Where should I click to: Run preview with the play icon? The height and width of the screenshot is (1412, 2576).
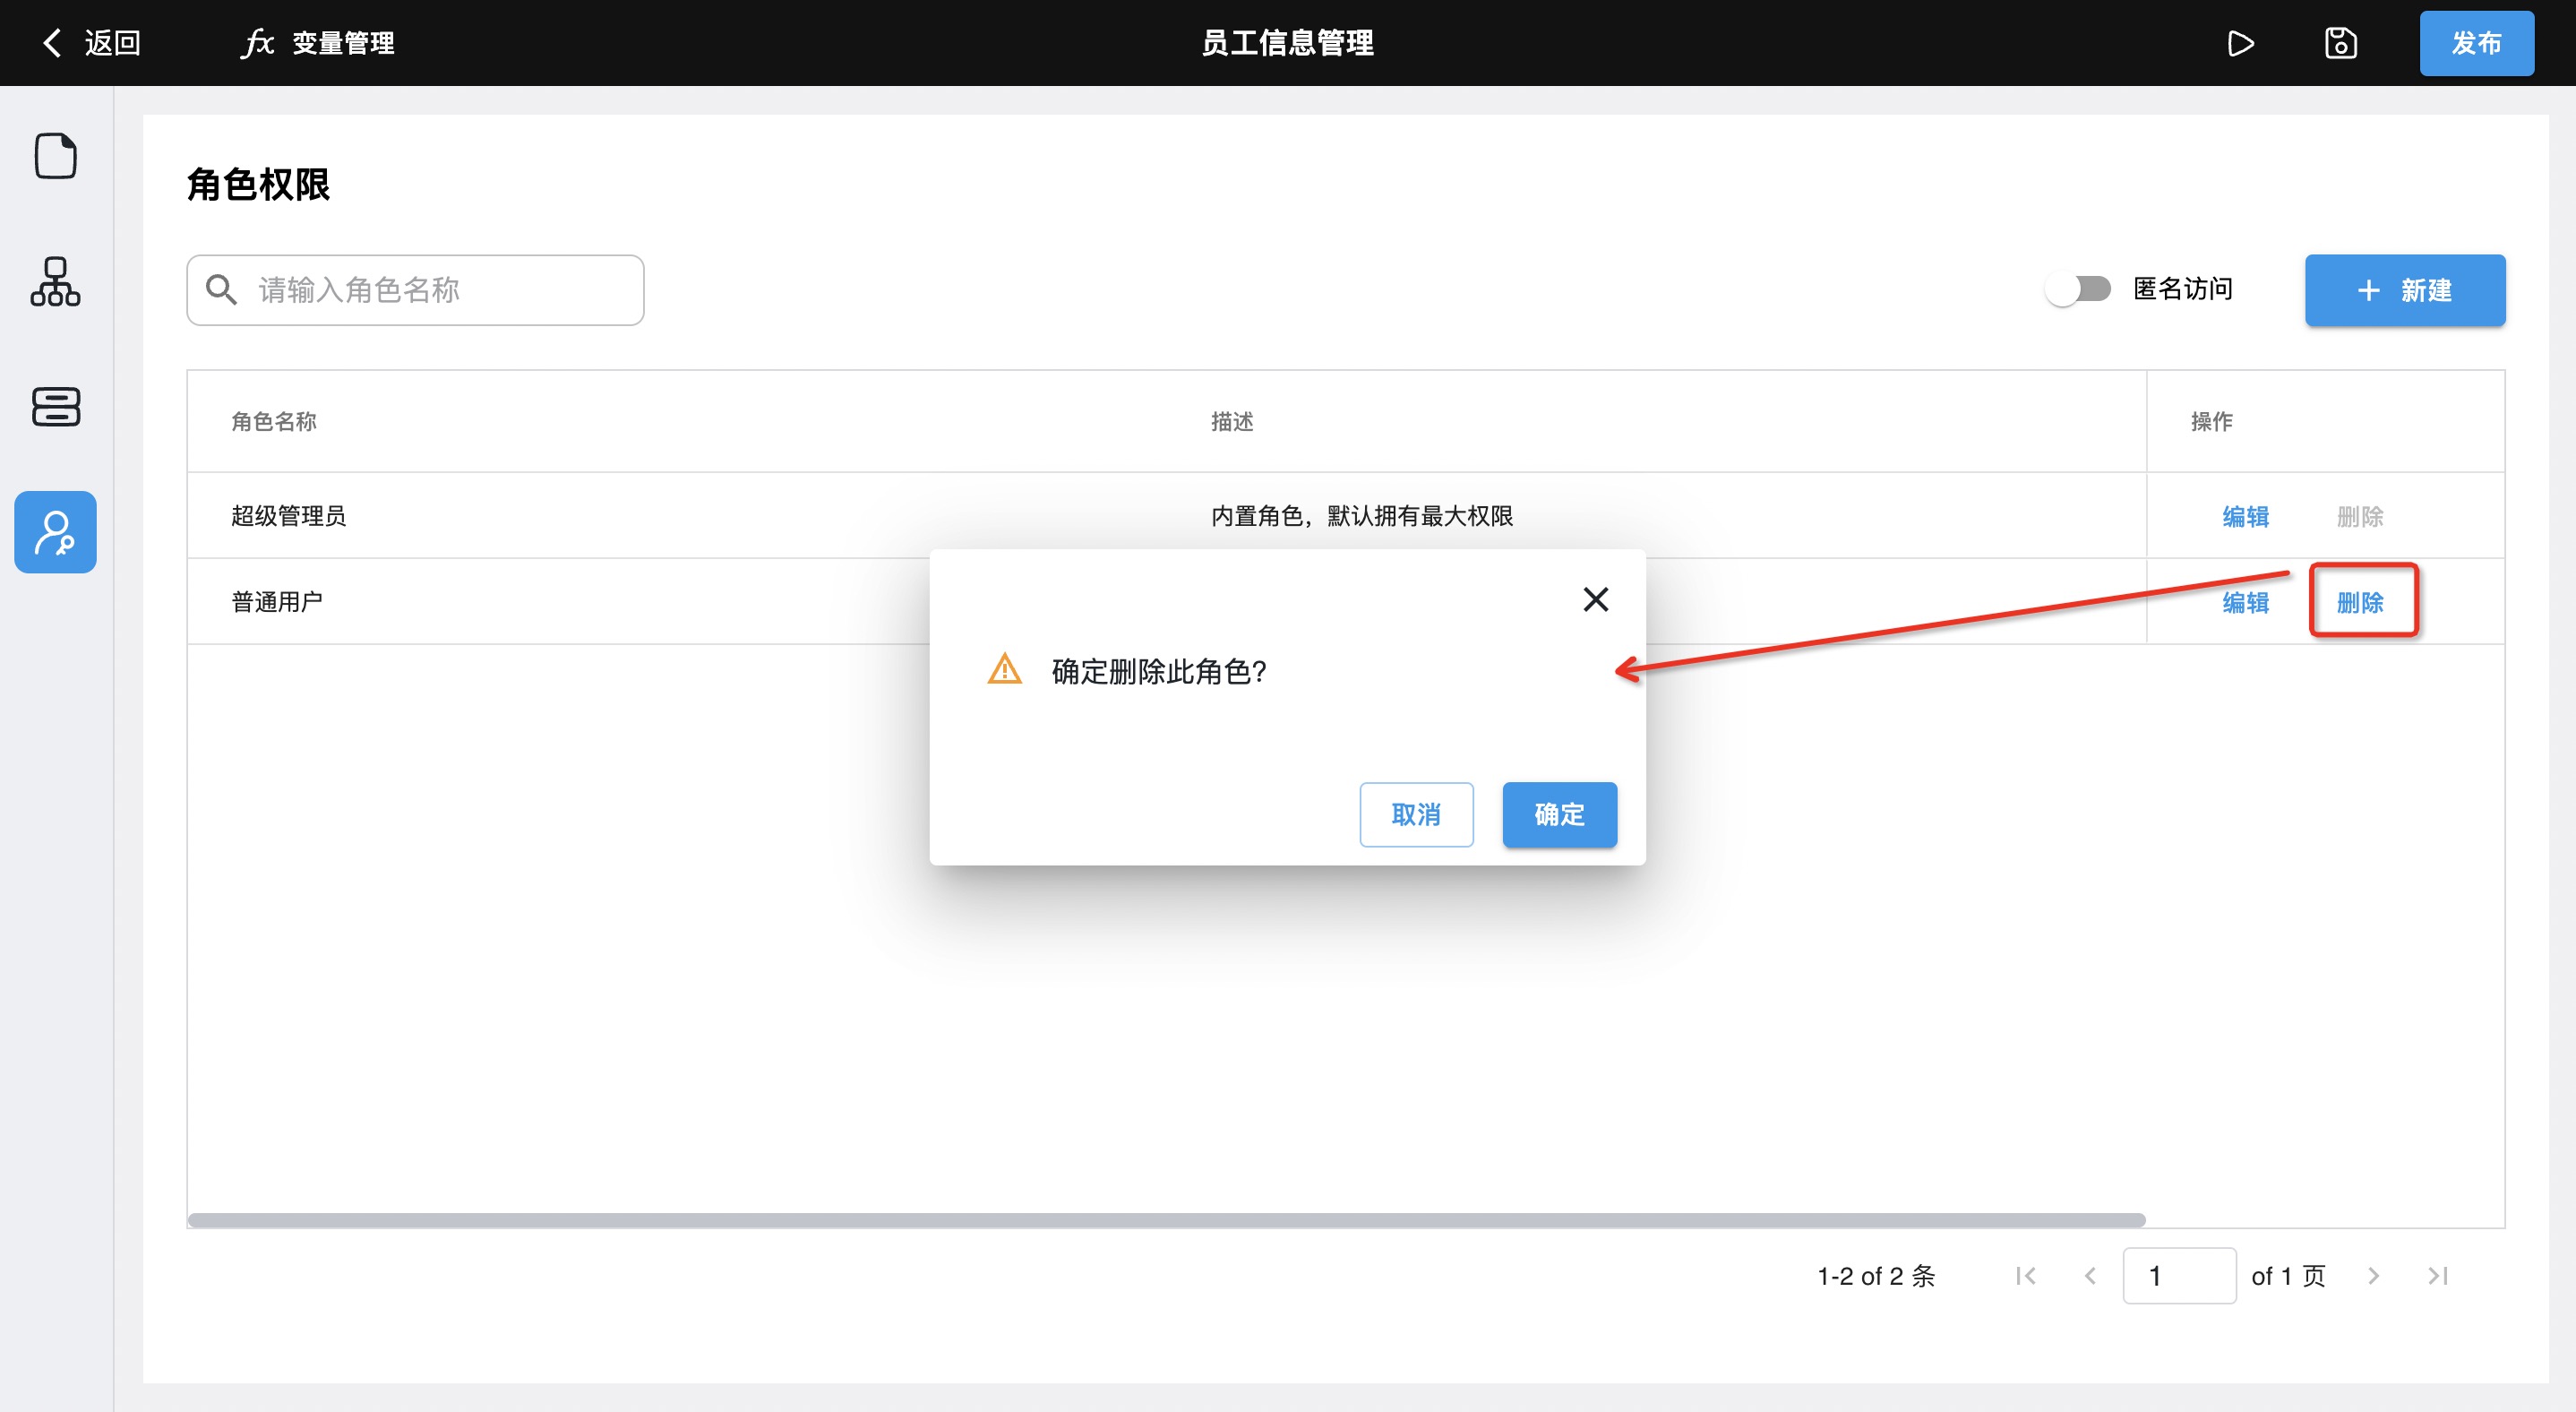(2240, 43)
